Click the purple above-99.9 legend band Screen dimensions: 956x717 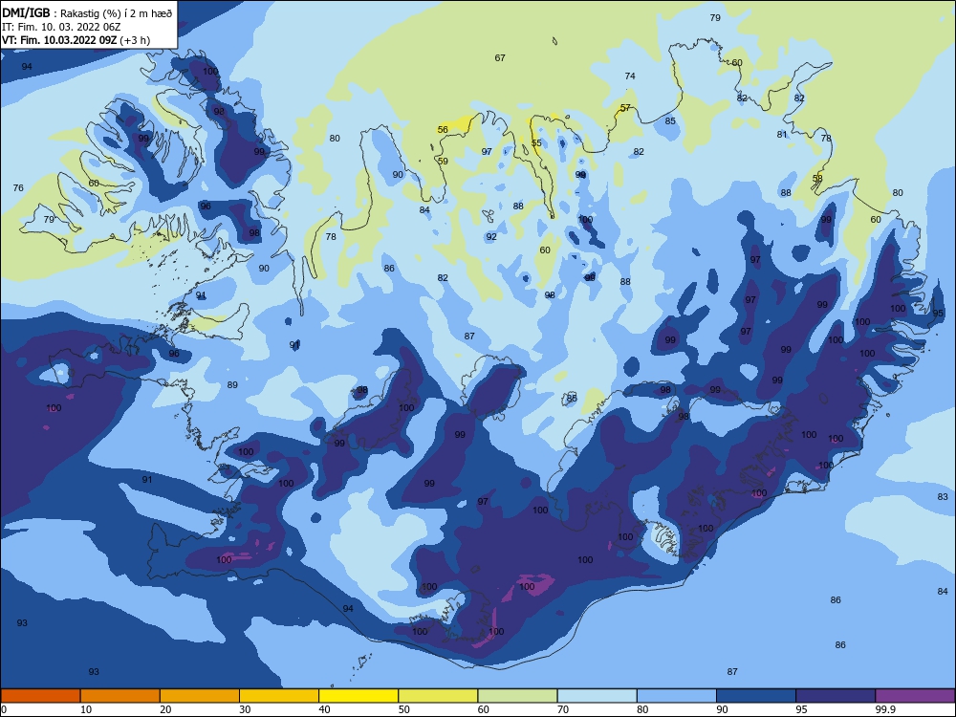coord(915,696)
